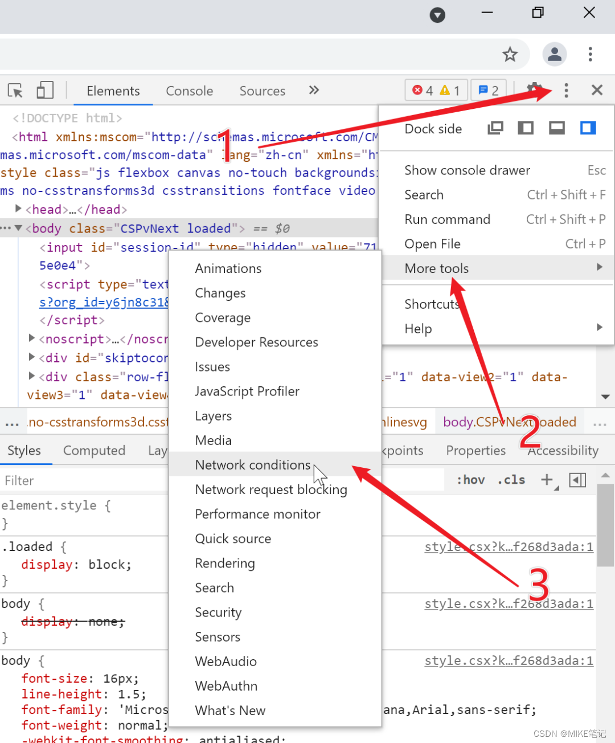The image size is (615, 743).
Task: Switch to the Sources tab
Action: point(263,91)
